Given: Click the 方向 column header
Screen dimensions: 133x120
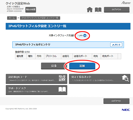Looking at the screenshot, I should 40,56.
